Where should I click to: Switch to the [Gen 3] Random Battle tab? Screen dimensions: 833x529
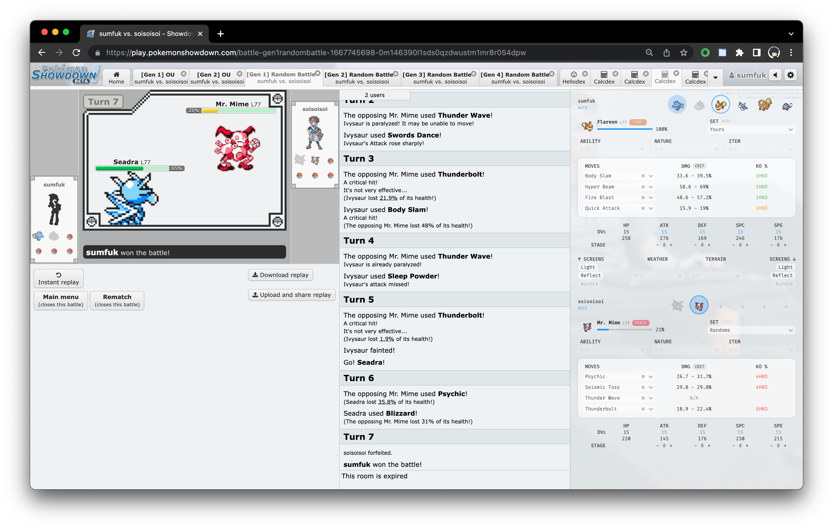440,78
